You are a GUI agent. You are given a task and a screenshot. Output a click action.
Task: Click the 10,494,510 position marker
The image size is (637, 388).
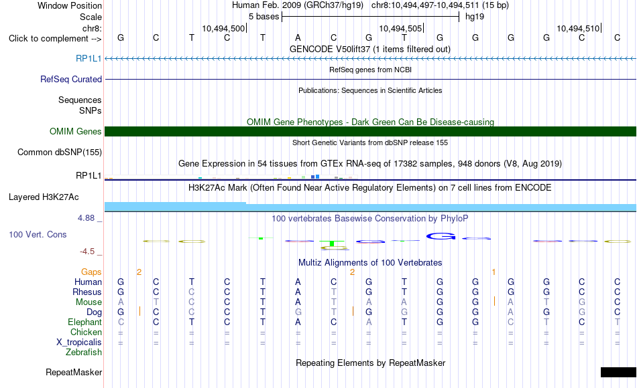pyautogui.click(x=579, y=28)
